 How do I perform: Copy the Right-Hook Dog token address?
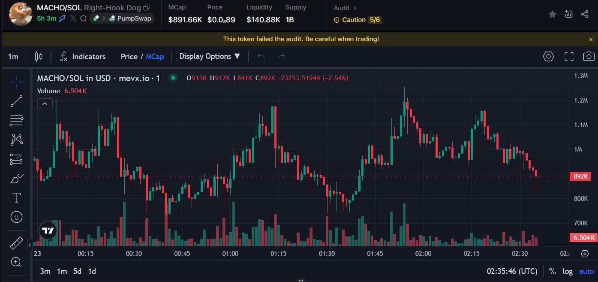point(147,8)
